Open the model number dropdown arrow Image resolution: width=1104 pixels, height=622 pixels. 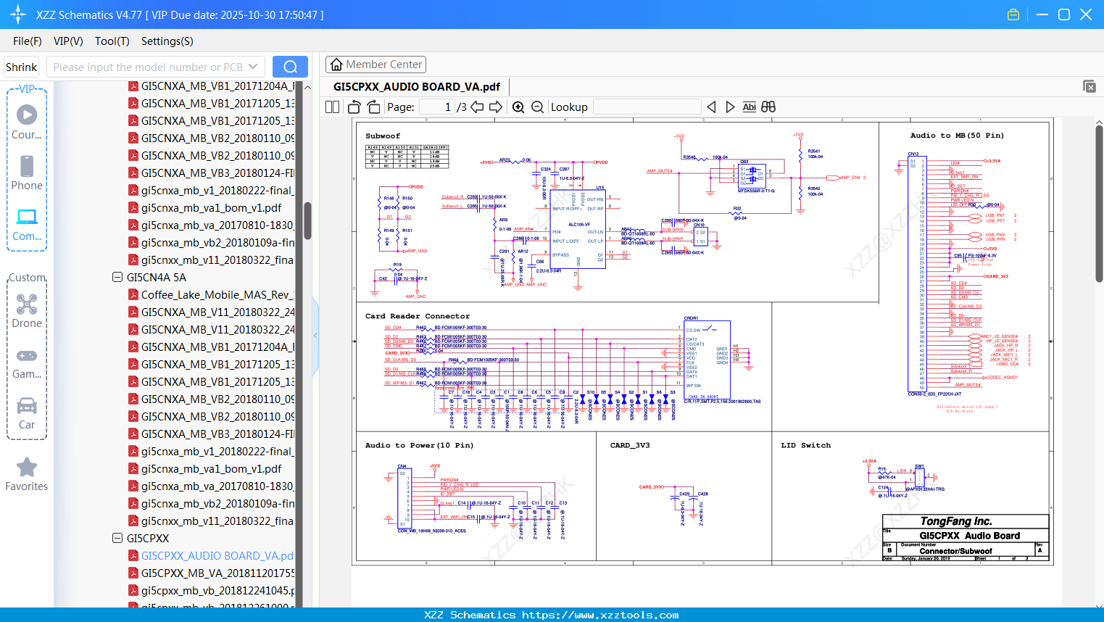pyautogui.click(x=253, y=67)
